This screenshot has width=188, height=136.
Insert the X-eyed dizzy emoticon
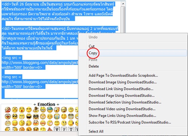[57, 123]
